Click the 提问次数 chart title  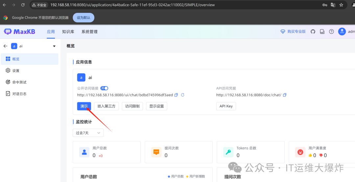233,177
